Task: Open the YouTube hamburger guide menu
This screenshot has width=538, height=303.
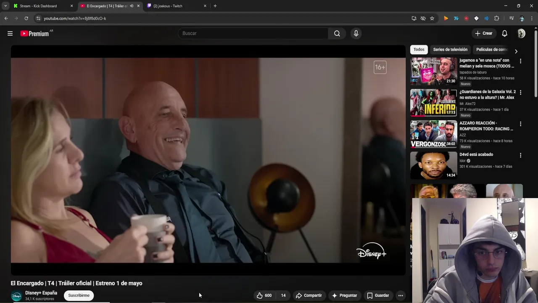Action: (x=10, y=34)
